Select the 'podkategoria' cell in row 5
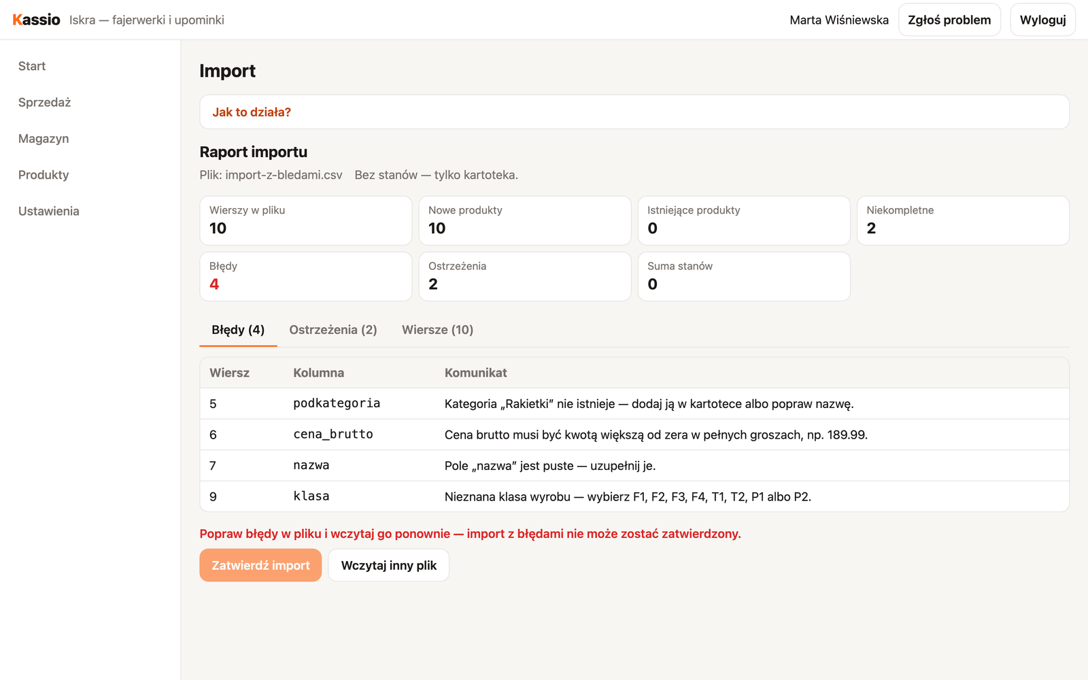The image size is (1088, 680). [337, 403]
